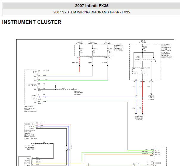
Task: Click the LT GRN wire label below the fuse block
Action: pos(105,62)
